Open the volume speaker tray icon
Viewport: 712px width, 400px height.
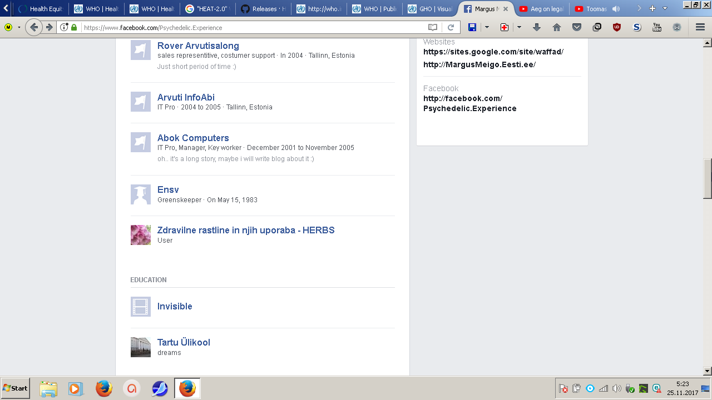click(x=616, y=388)
